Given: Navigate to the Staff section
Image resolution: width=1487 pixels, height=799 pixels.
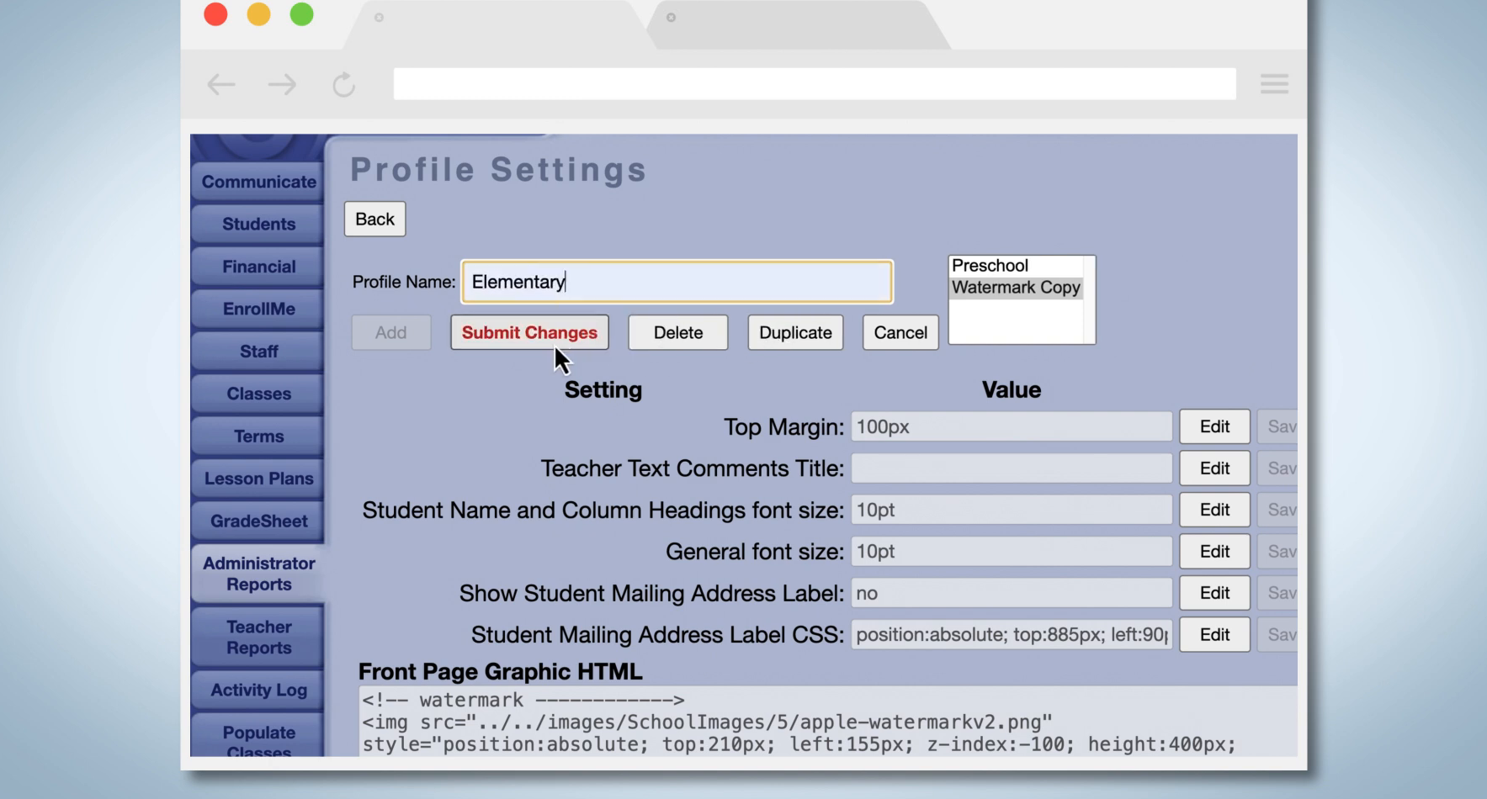Looking at the screenshot, I should [x=258, y=352].
